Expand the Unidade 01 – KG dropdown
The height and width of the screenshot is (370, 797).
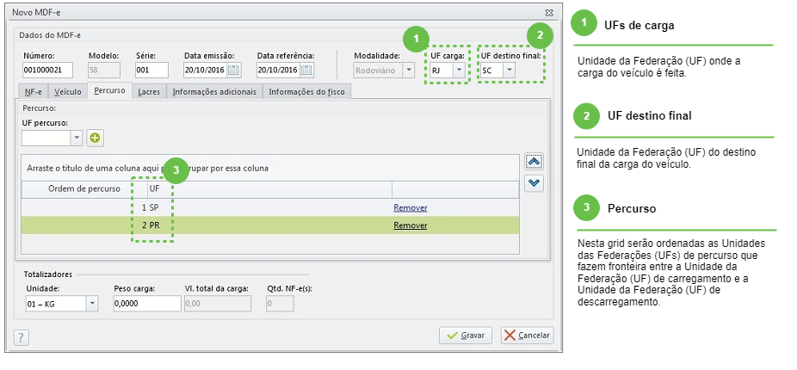tap(92, 304)
